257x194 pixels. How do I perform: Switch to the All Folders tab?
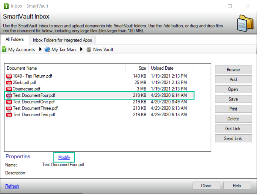click(x=15, y=40)
